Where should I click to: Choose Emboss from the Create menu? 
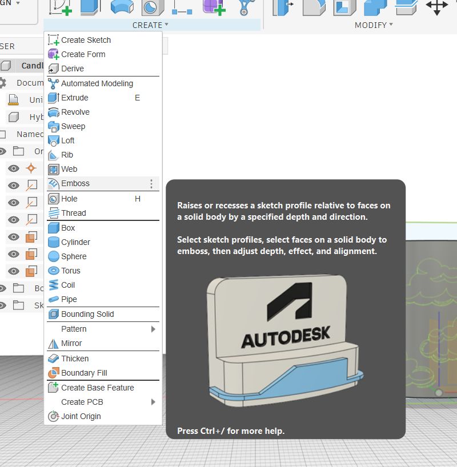[103, 183]
